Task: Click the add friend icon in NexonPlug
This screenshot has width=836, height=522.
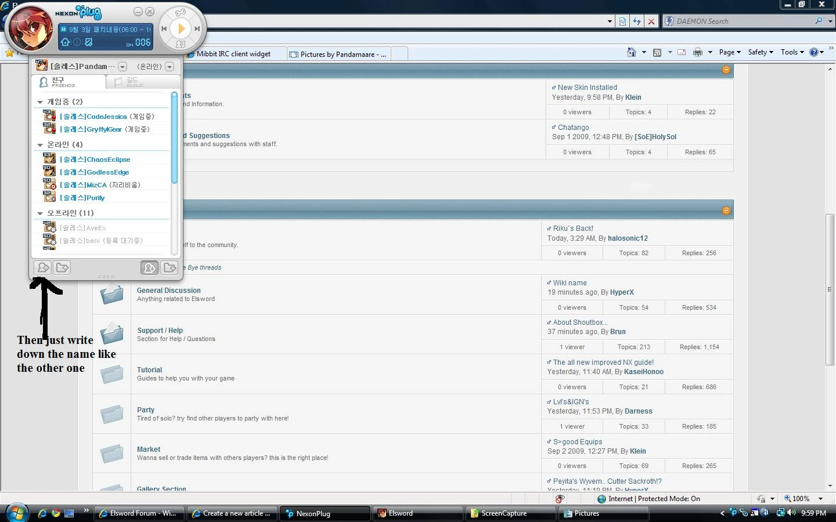Action: click(x=43, y=267)
